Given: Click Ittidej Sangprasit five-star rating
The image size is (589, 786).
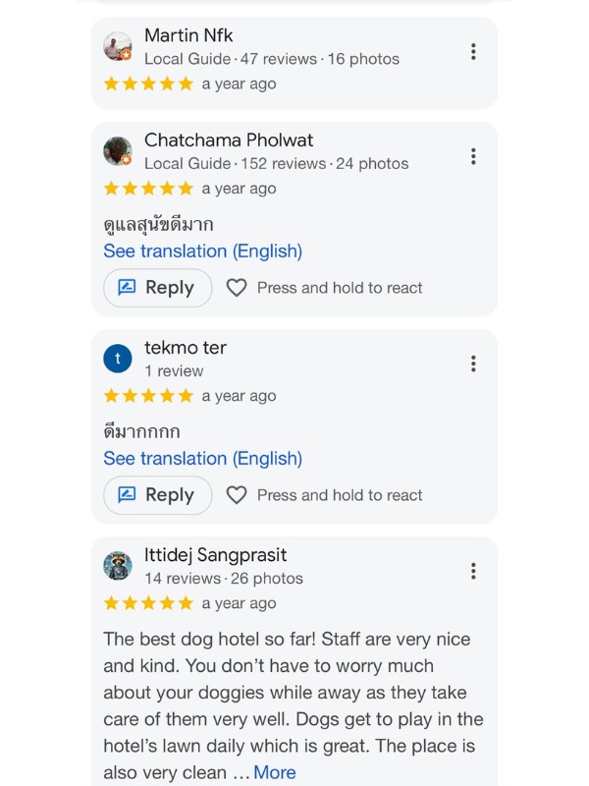Looking at the screenshot, I should [148, 603].
